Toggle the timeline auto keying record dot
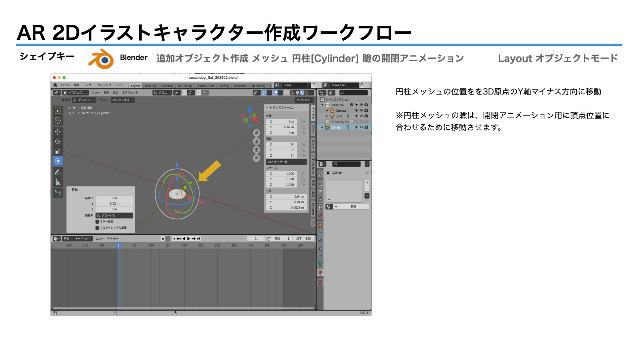The height and width of the screenshot is (357, 635). click(x=163, y=239)
